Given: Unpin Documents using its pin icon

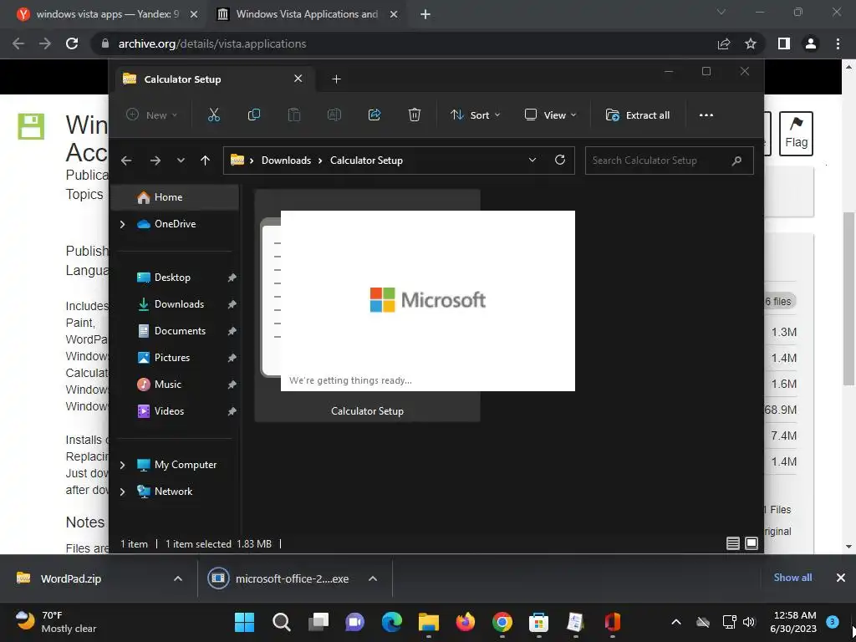Looking at the screenshot, I should pos(232,331).
